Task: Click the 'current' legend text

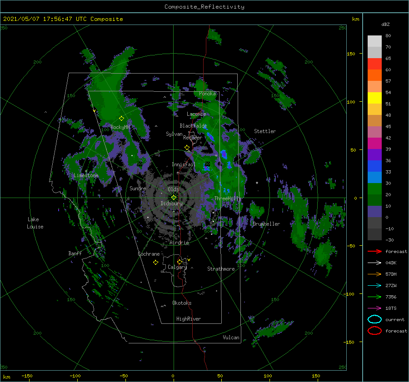Action: pos(395,319)
